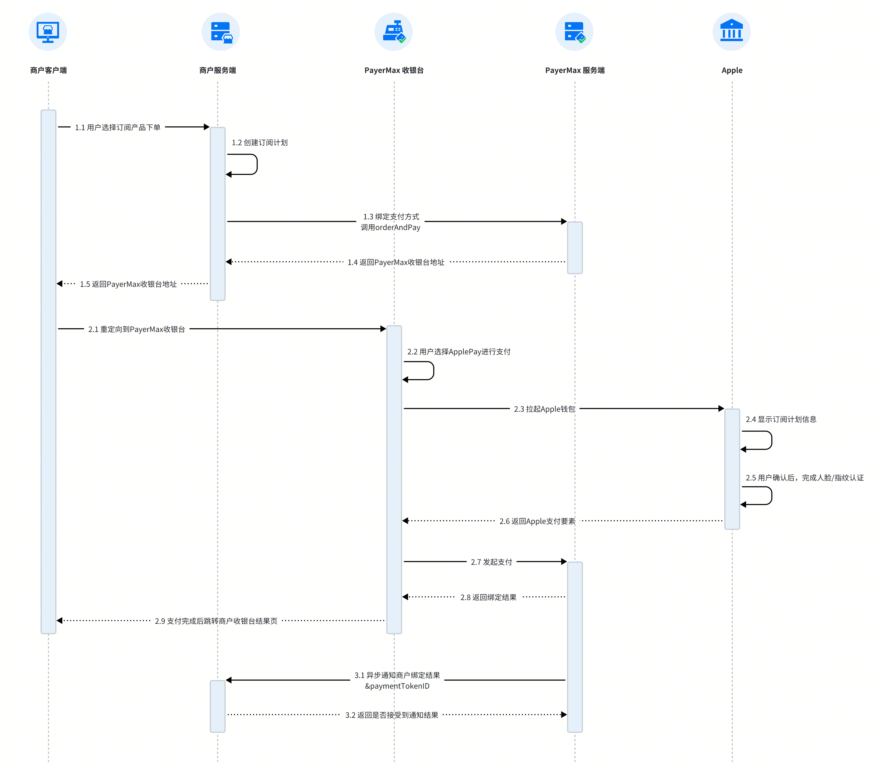Click the PayerMax server icon
The height and width of the screenshot is (775, 877).
tap(574, 32)
